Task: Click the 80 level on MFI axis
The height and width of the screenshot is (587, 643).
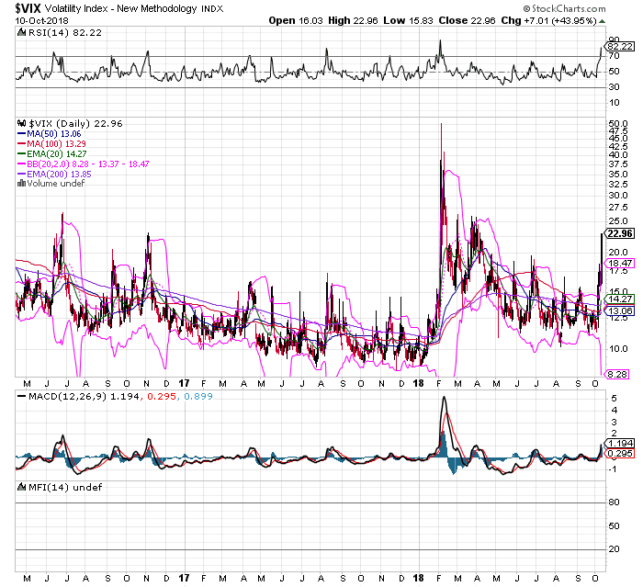Action: [x=614, y=502]
